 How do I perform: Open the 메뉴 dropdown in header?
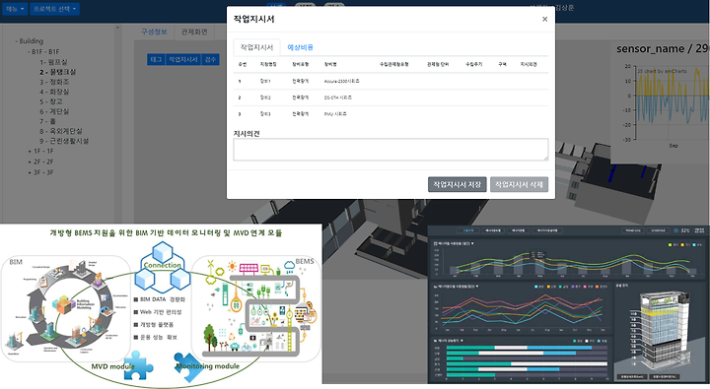click(x=15, y=9)
